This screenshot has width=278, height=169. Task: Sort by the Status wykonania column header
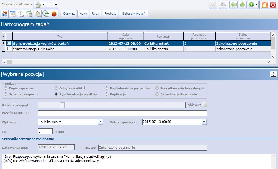(x=243, y=36)
